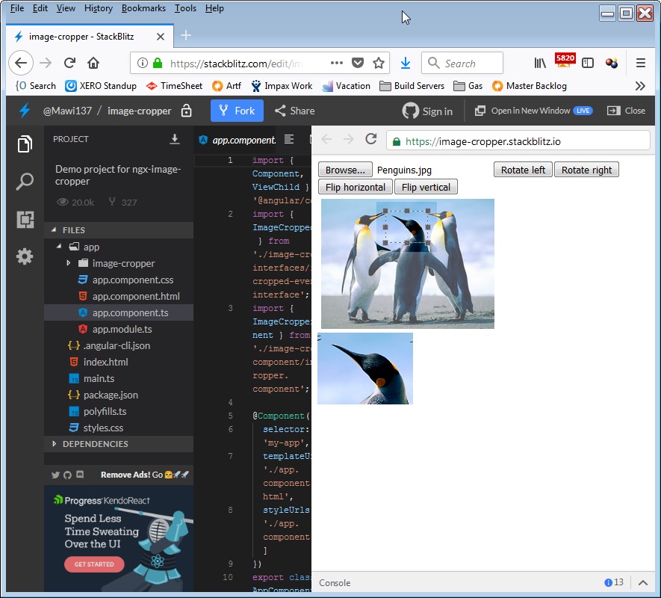Flip the penguin image horizontally

point(355,186)
